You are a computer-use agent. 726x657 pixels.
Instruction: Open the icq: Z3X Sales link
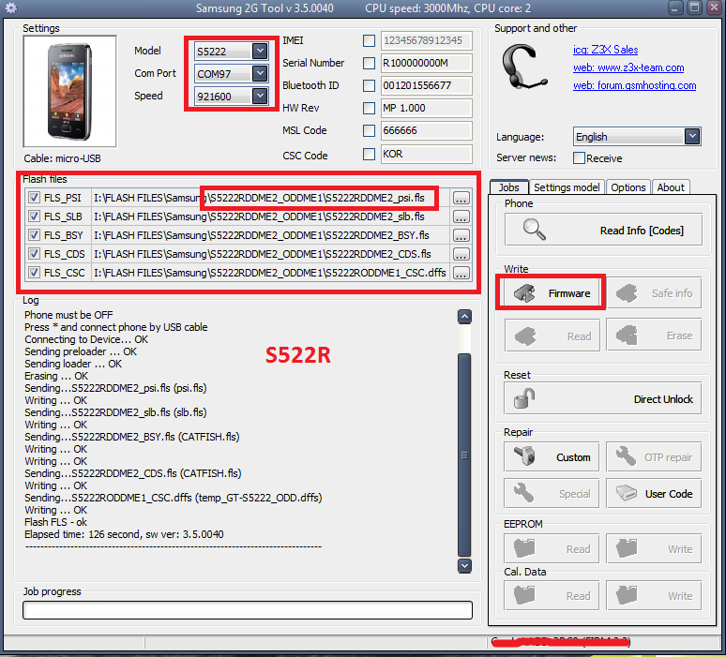click(x=605, y=50)
